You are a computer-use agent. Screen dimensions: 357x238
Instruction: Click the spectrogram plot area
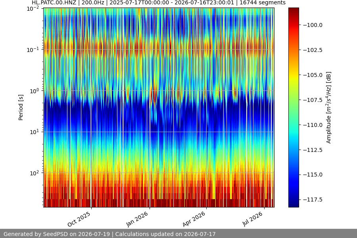click(159, 107)
